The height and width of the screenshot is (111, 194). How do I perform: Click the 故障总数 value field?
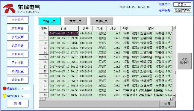tap(26, 96)
